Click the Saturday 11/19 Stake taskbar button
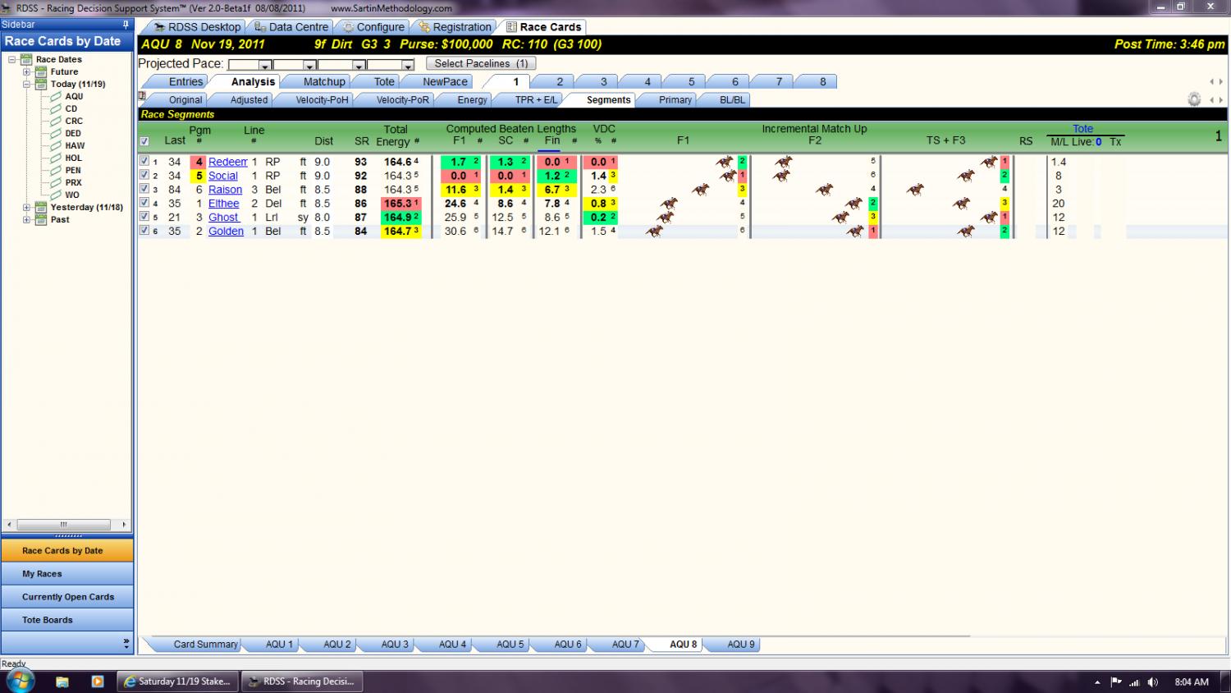This screenshot has height=693, width=1231. [179, 682]
